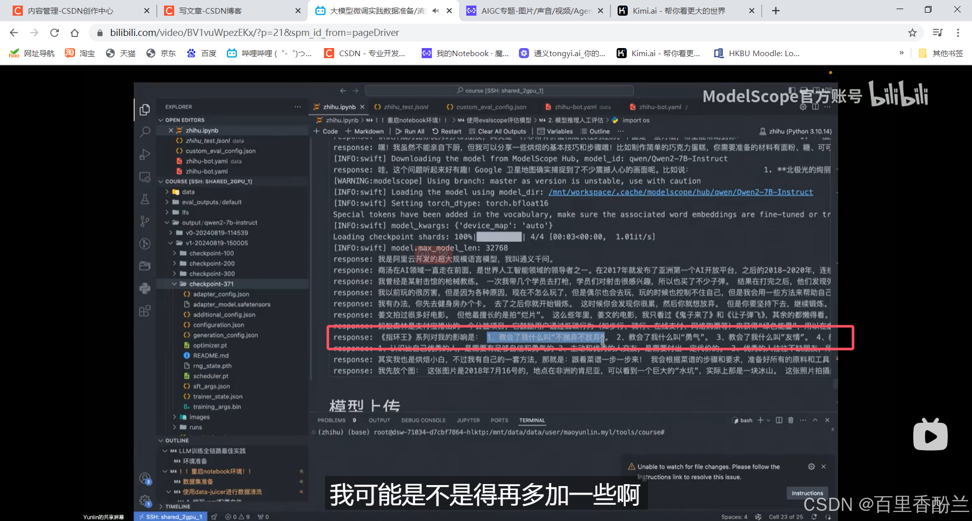The image size is (972, 521).
Task: Open the Remote Explorer view icon
Action: pyautogui.click(x=145, y=177)
